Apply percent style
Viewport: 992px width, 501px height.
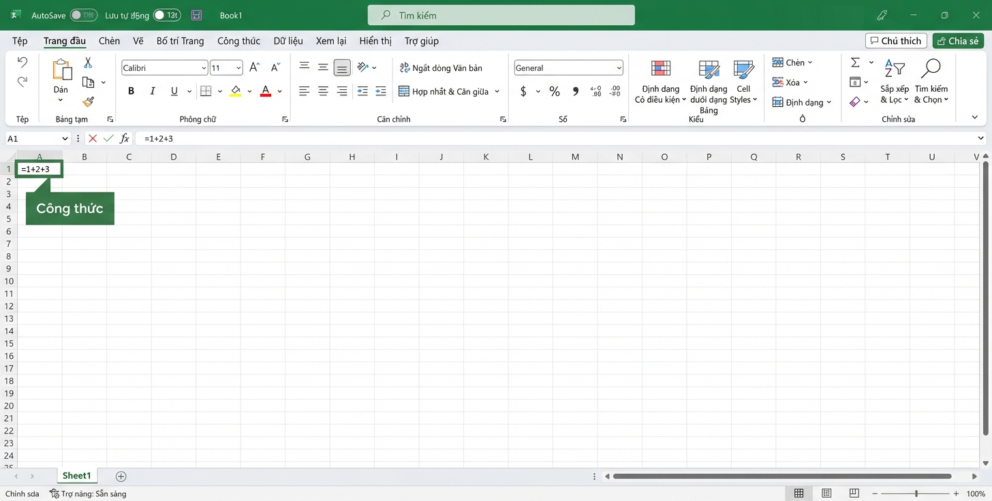click(x=555, y=91)
